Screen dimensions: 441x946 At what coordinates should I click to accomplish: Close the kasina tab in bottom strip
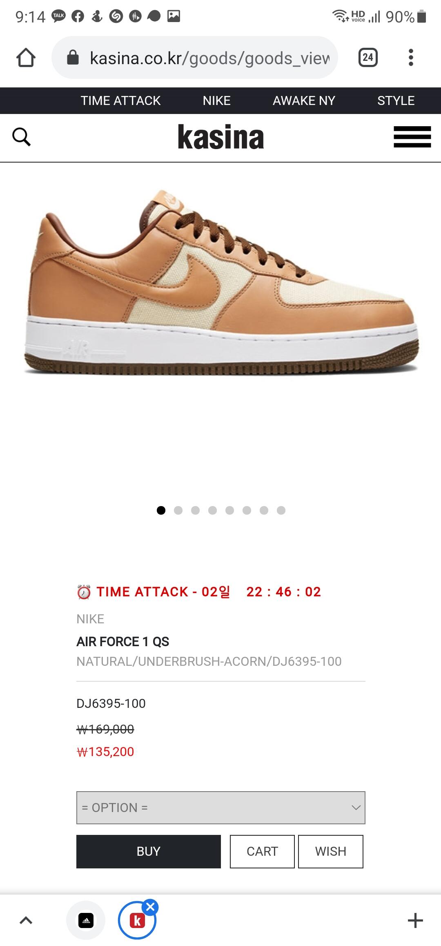[x=150, y=907]
